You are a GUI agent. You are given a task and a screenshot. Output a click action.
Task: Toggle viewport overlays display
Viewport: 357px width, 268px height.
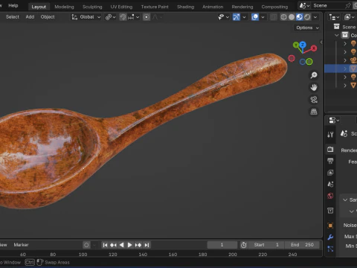[255, 17]
